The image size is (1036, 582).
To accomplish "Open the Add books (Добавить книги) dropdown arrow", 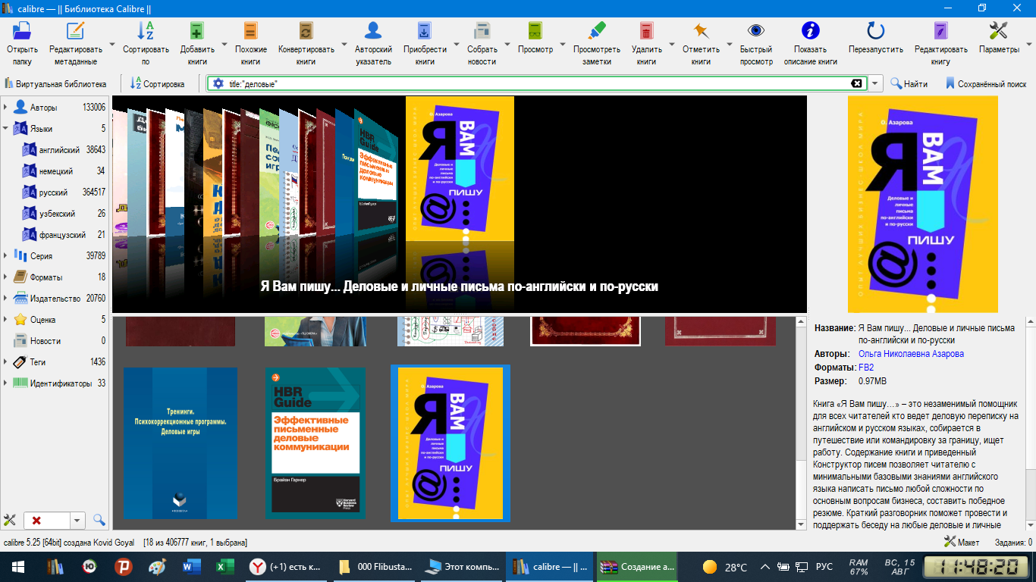I will coord(224,44).
